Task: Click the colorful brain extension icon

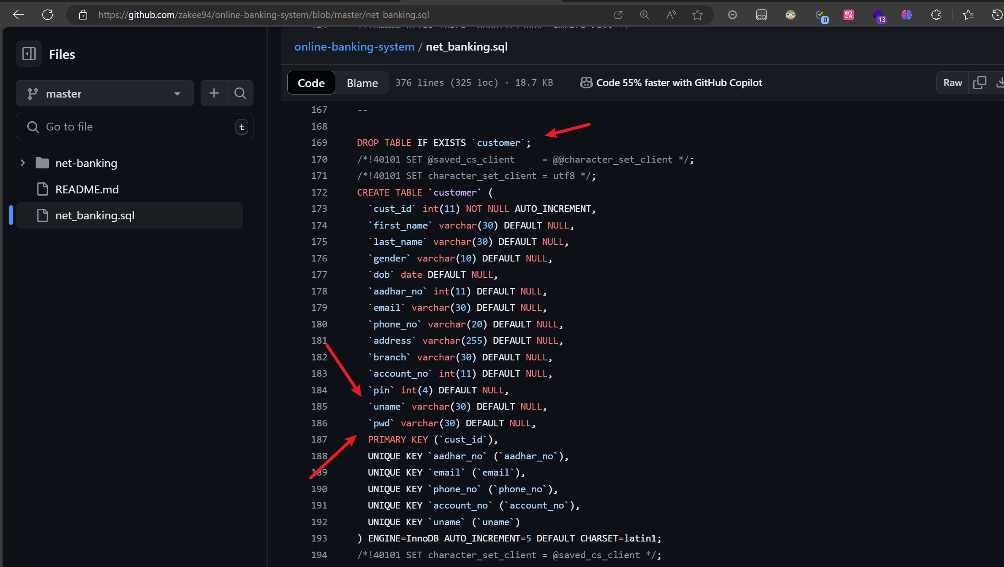Action: [x=907, y=15]
